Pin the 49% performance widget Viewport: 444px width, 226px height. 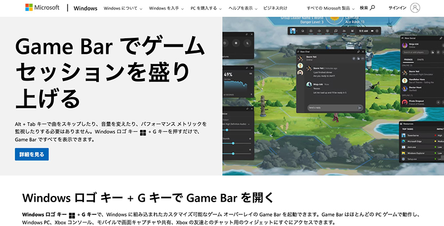point(247,68)
